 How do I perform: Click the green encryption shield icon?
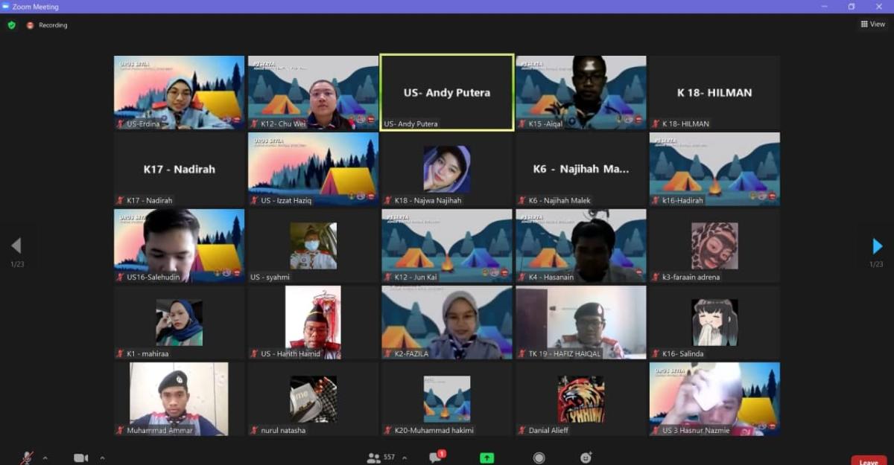pos(12,25)
